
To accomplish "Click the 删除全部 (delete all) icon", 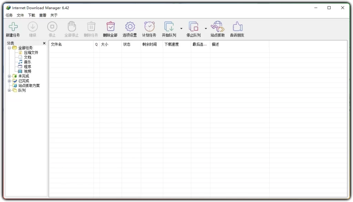I will 111,27.
